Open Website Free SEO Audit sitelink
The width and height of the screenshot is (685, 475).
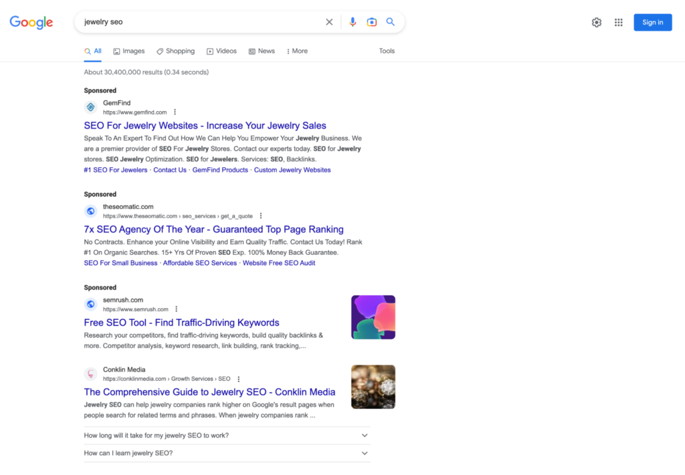279,263
